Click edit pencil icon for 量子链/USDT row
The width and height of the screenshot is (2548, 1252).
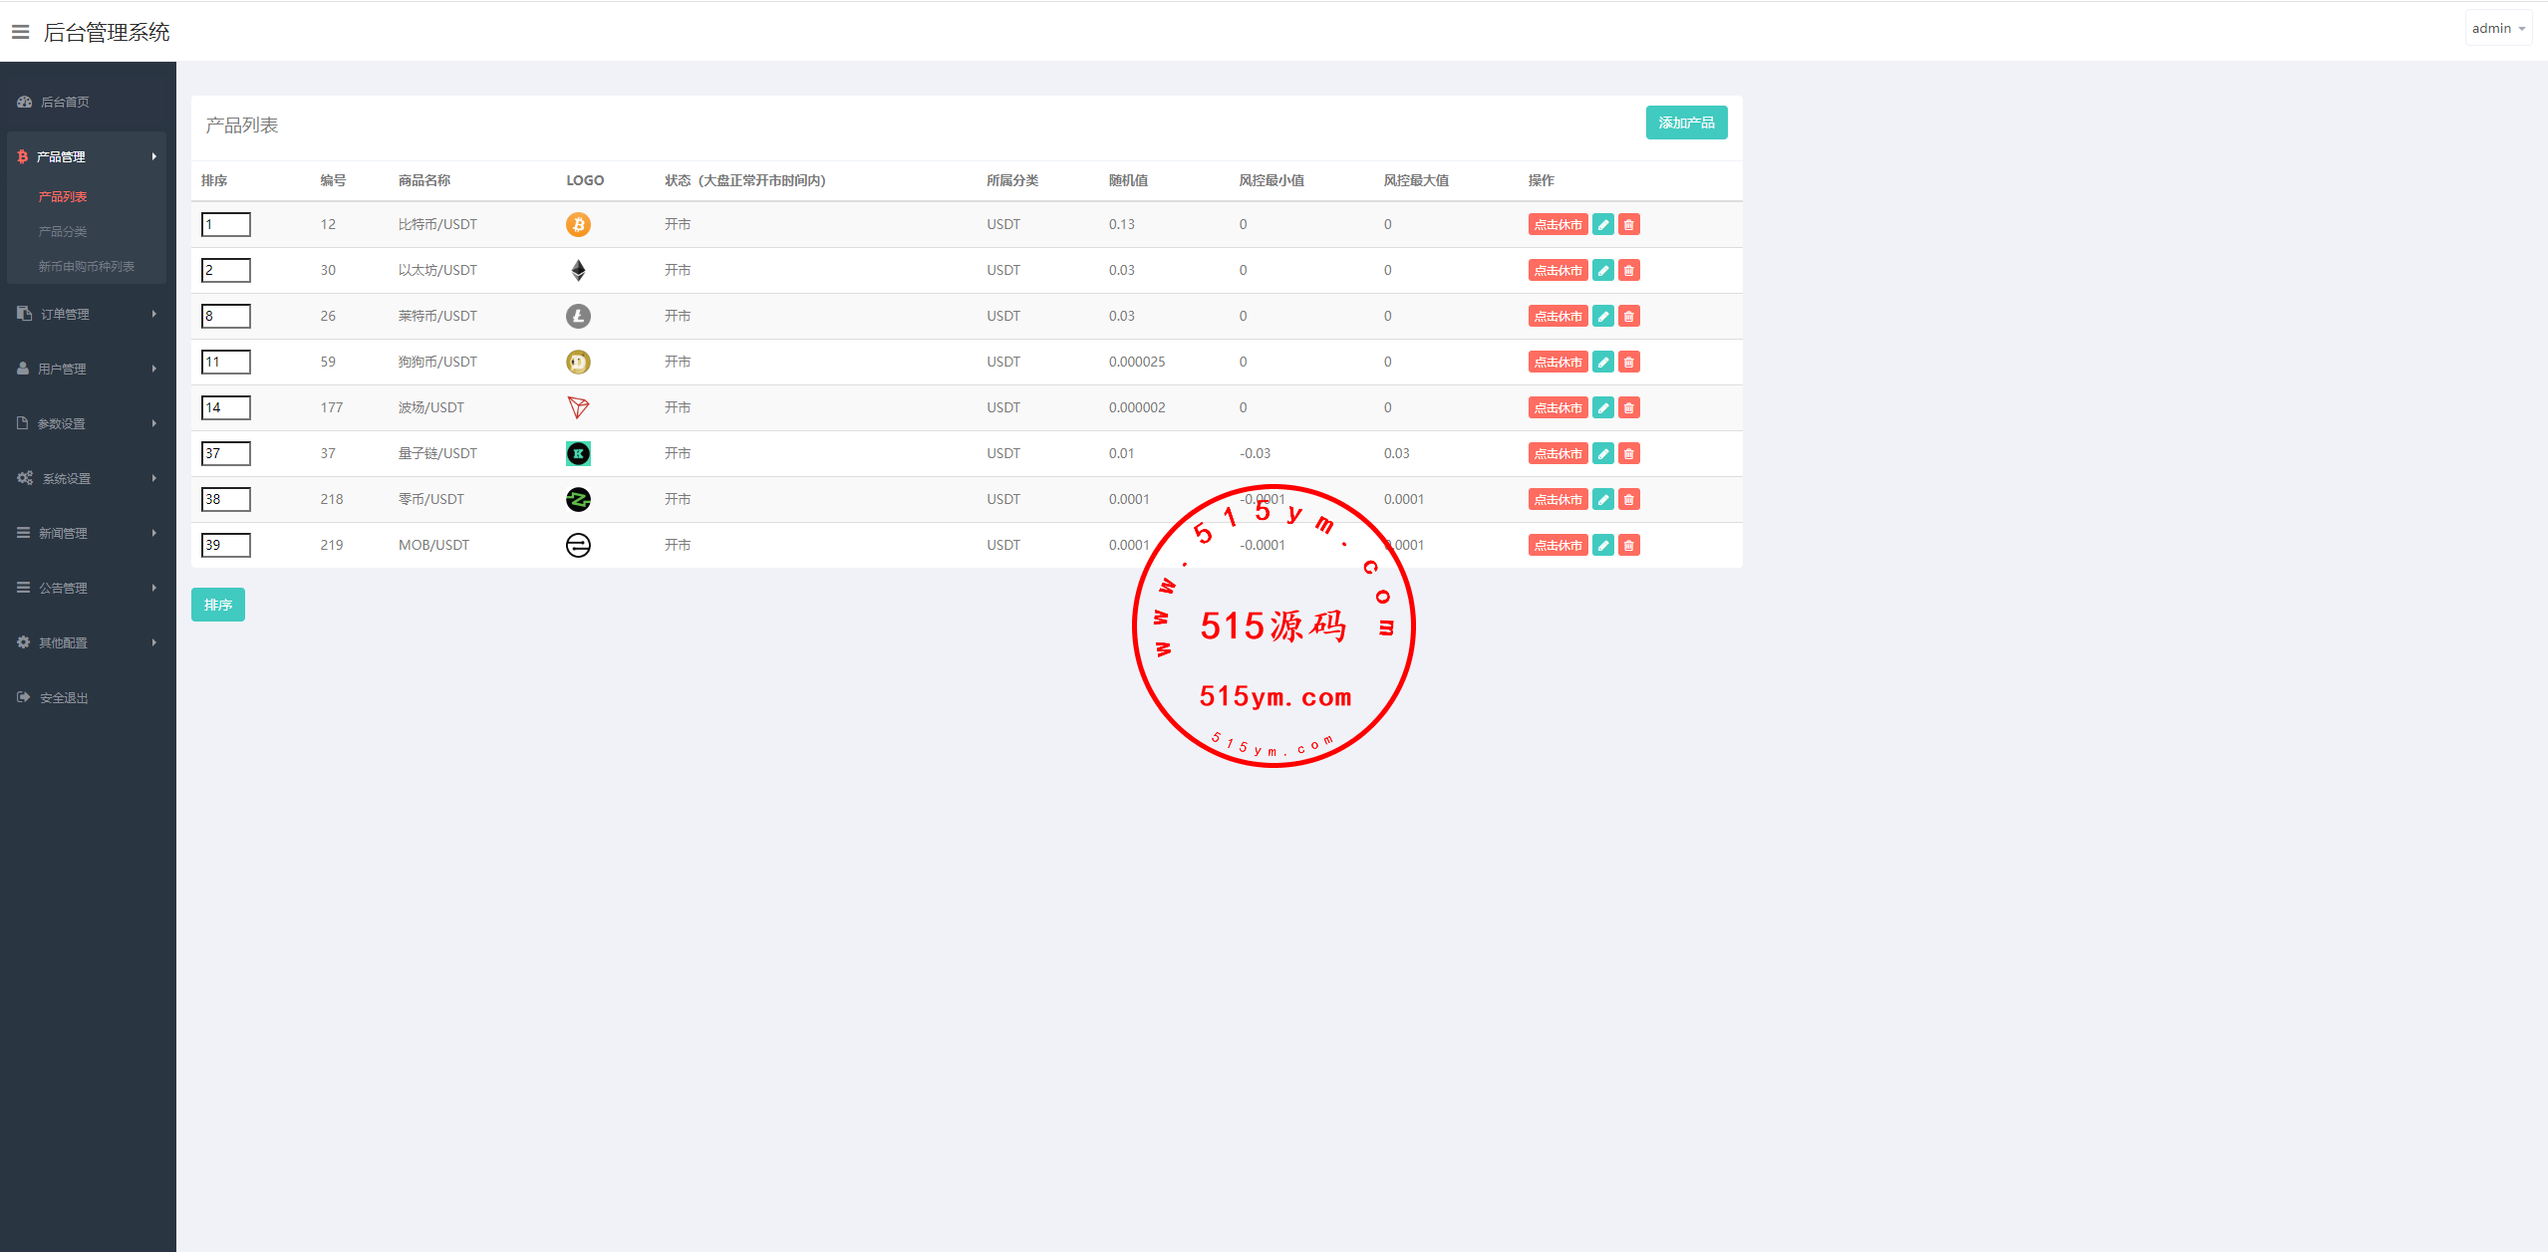[1602, 453]
